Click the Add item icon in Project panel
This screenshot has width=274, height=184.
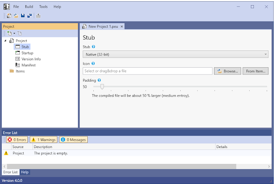[9, 33]
